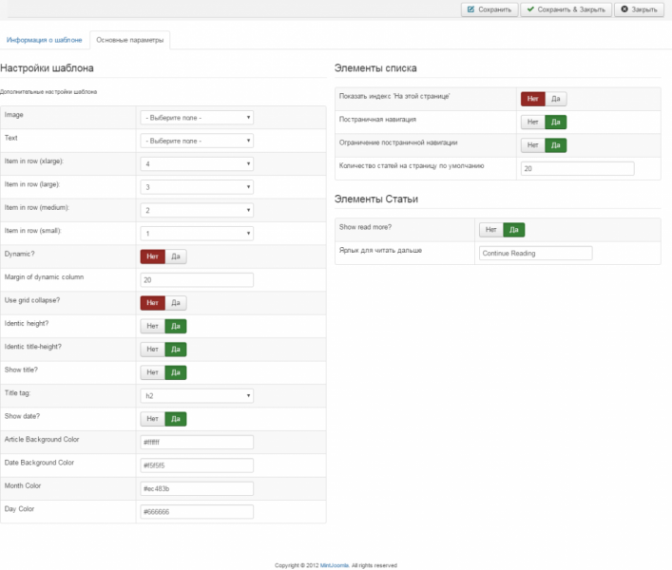This screenshot has height=570, width=672.
Task: Expand the Text field dropdown
Action: pyautogui.click(x=197, y=141)
